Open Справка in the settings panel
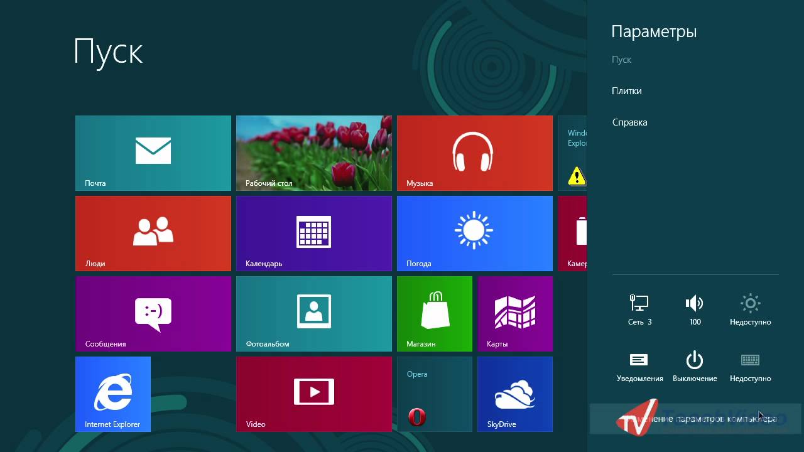Image resolution: width=804 pixels, height=452 pixels. click(629, 122)
